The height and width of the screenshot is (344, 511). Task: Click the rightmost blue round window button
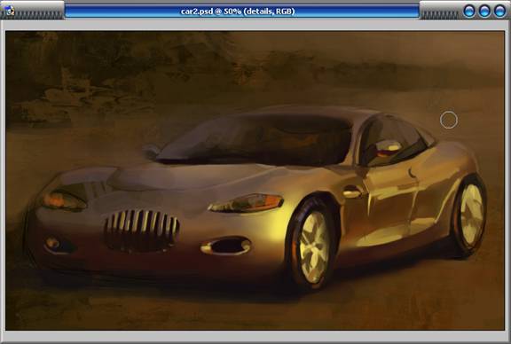(500, 11)
